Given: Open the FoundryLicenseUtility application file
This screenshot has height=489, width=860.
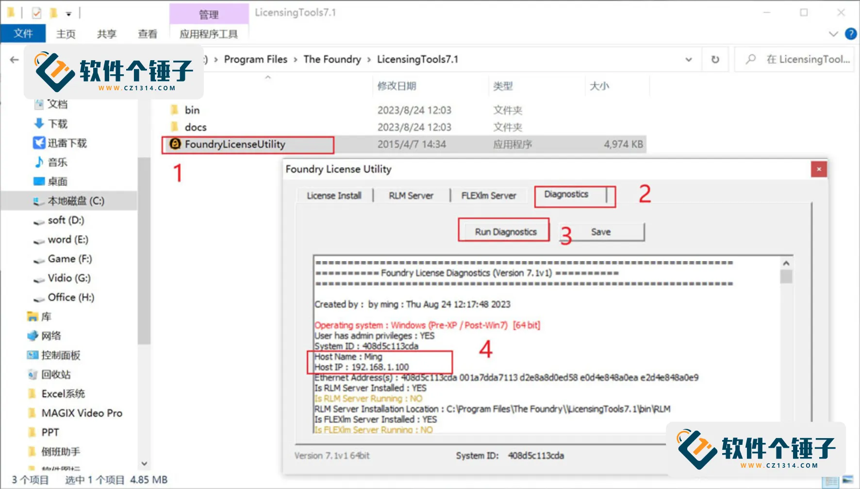Looking at the screenshot, I should point(234,144).
